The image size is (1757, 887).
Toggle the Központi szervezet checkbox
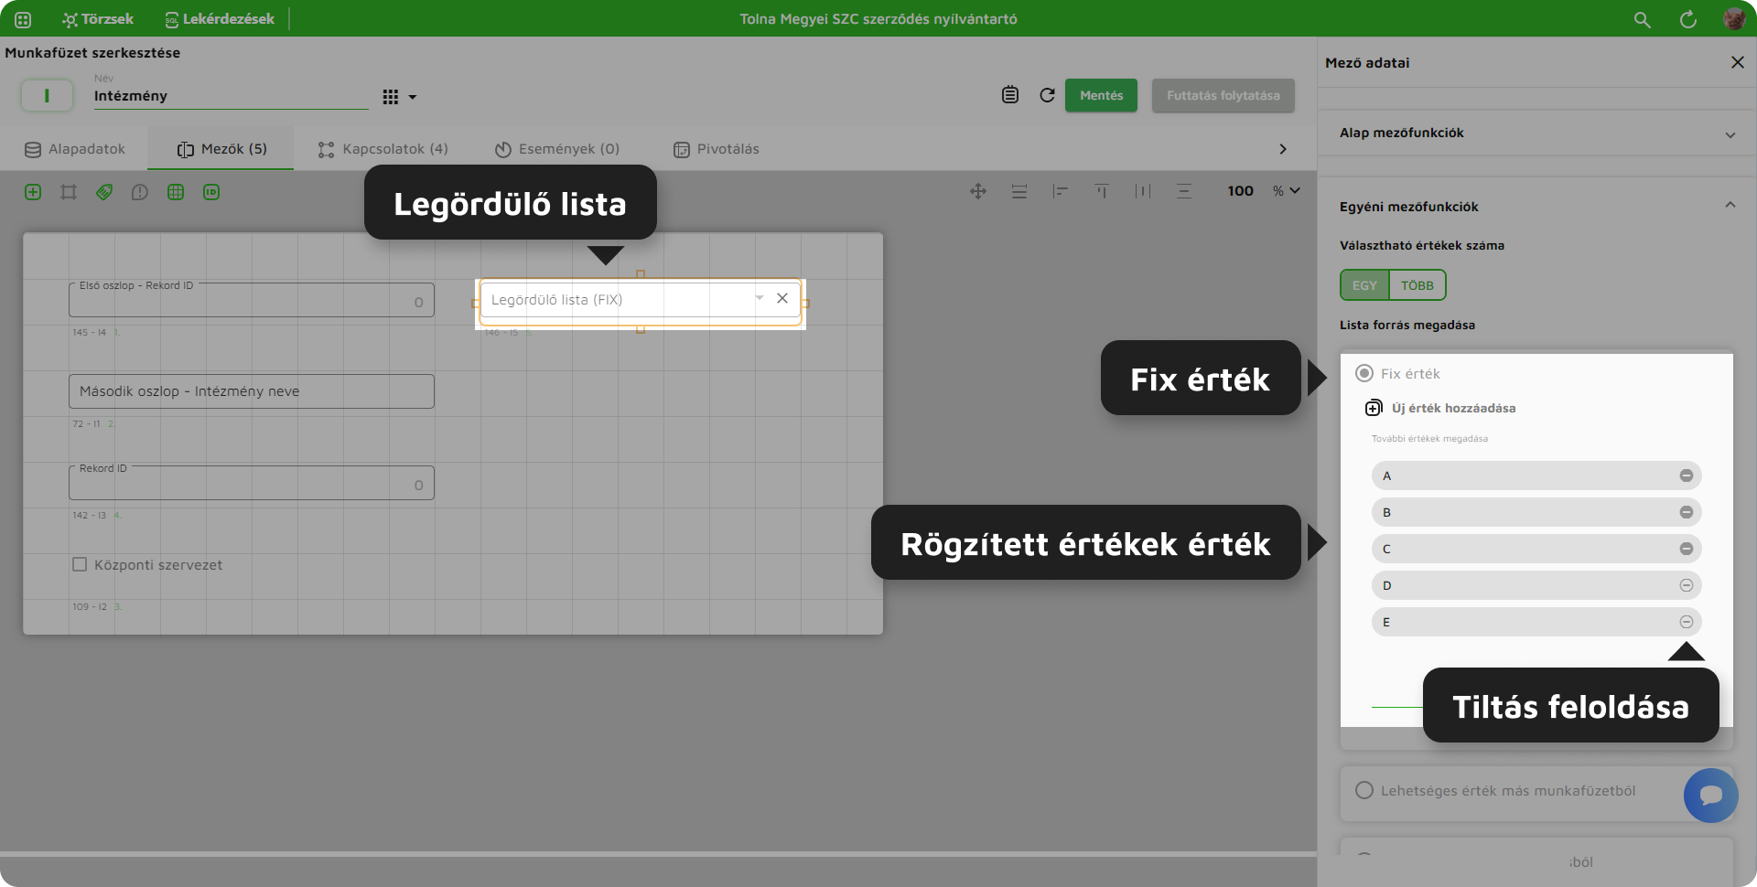[80, 565]
